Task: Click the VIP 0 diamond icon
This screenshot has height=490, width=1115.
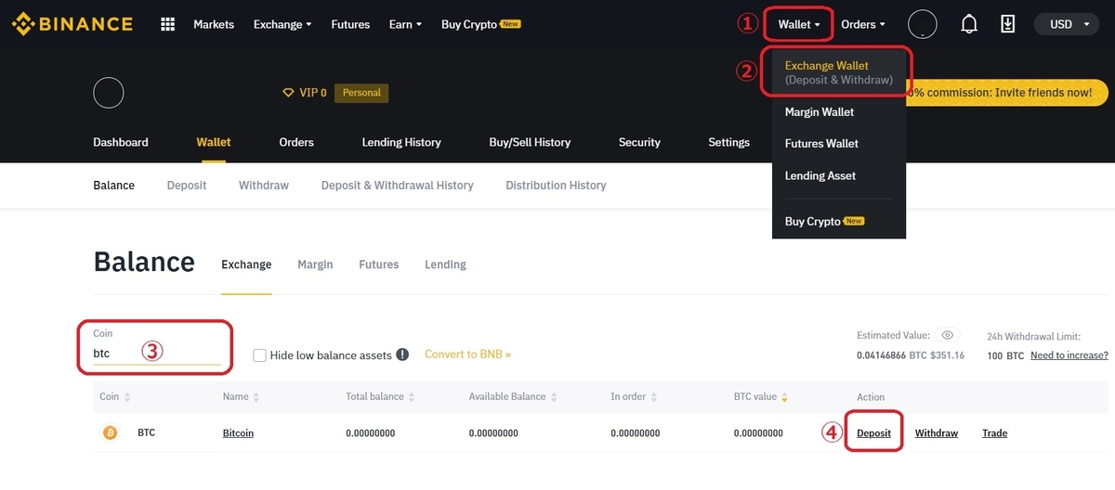Action: pos(288,93)
